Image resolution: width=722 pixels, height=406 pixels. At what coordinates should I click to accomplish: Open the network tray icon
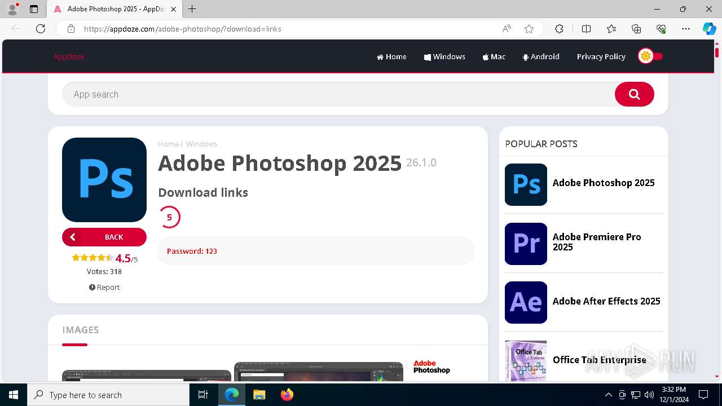(x=636, y=395)
